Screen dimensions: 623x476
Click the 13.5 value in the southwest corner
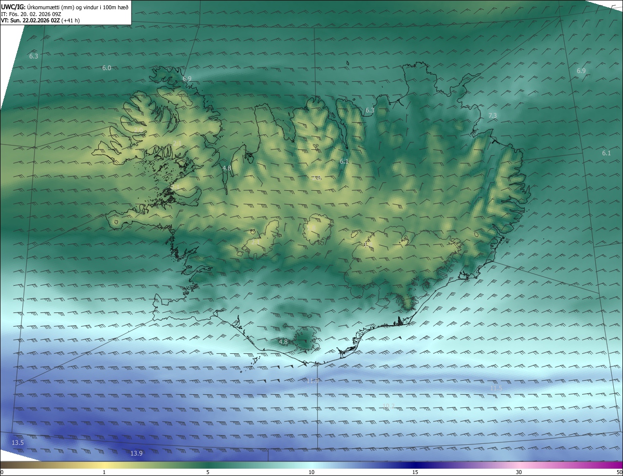[18, 443]
